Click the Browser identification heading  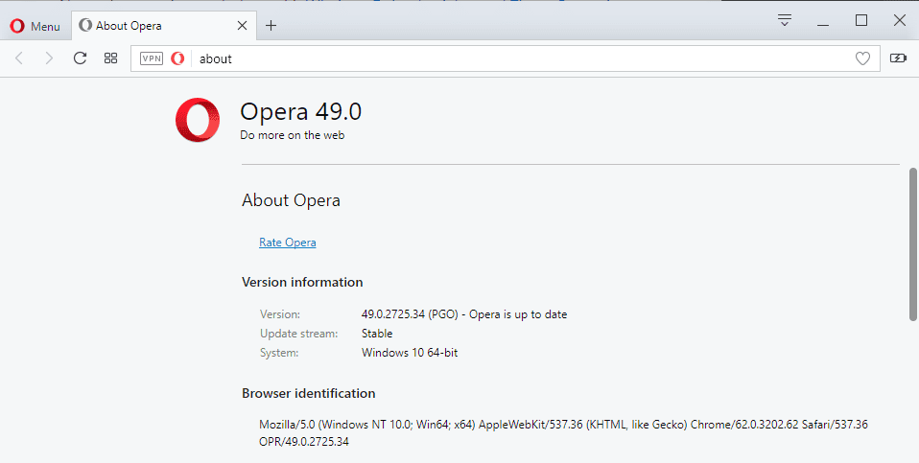pyautogui.click(x=308, y=393)
